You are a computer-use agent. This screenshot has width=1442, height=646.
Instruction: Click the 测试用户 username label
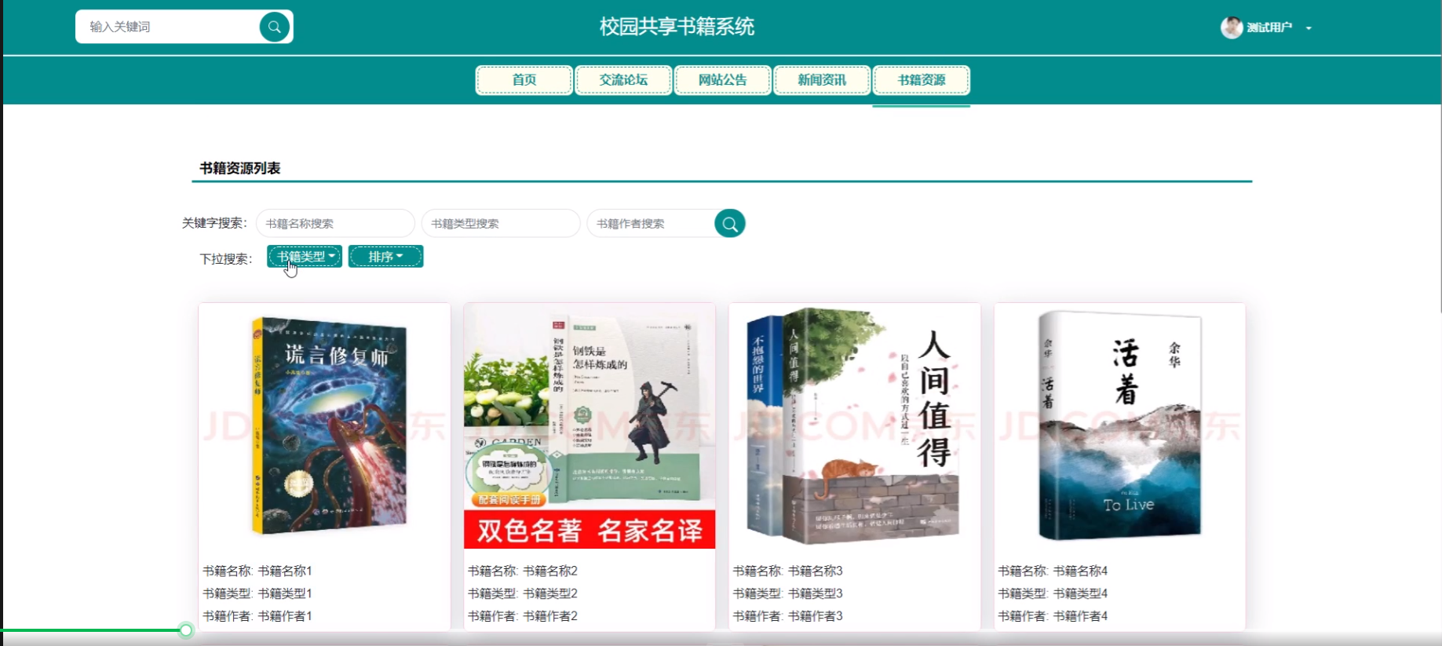(1269, 27)
